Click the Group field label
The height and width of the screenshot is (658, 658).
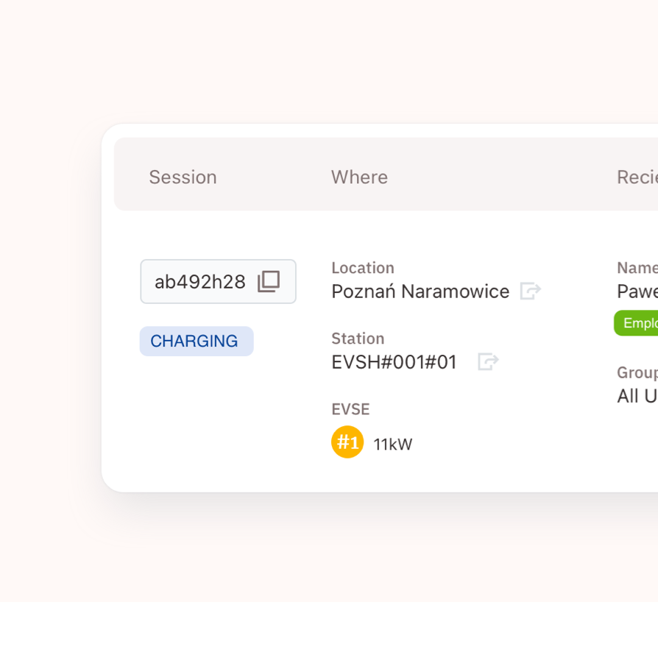pos(637,372)
